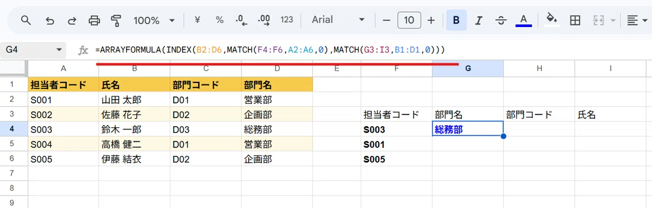Viewport: 652px width, 208px height.
Task: Open the text color picker
Action: click(523, 21)
